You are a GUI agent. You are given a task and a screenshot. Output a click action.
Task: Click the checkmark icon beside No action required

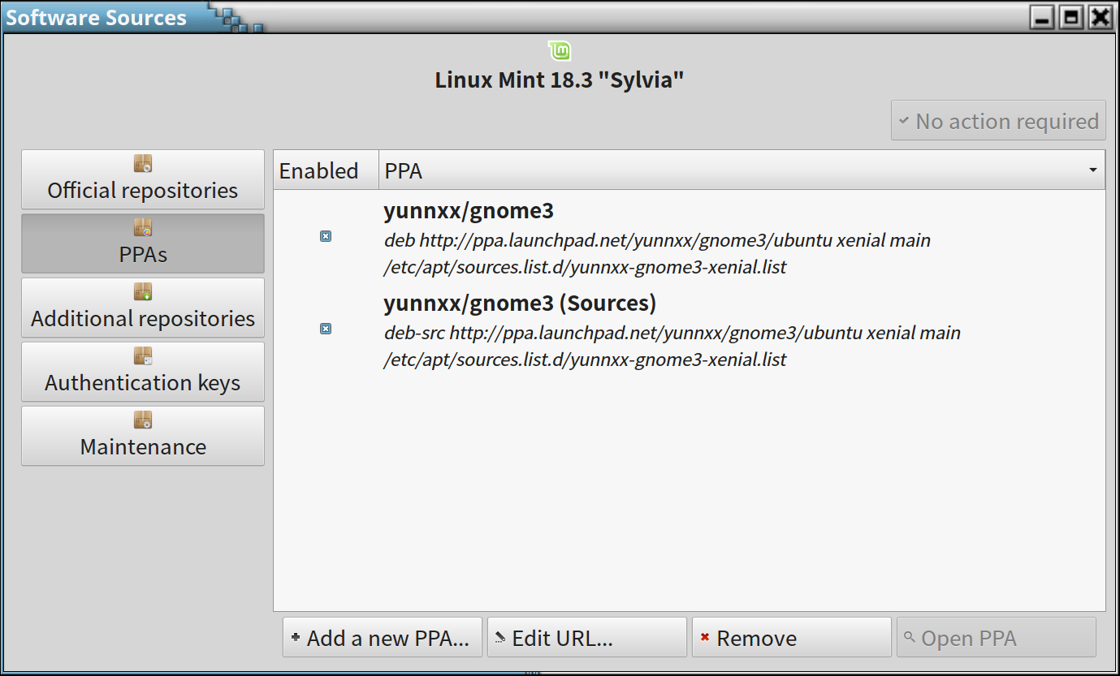903,120
